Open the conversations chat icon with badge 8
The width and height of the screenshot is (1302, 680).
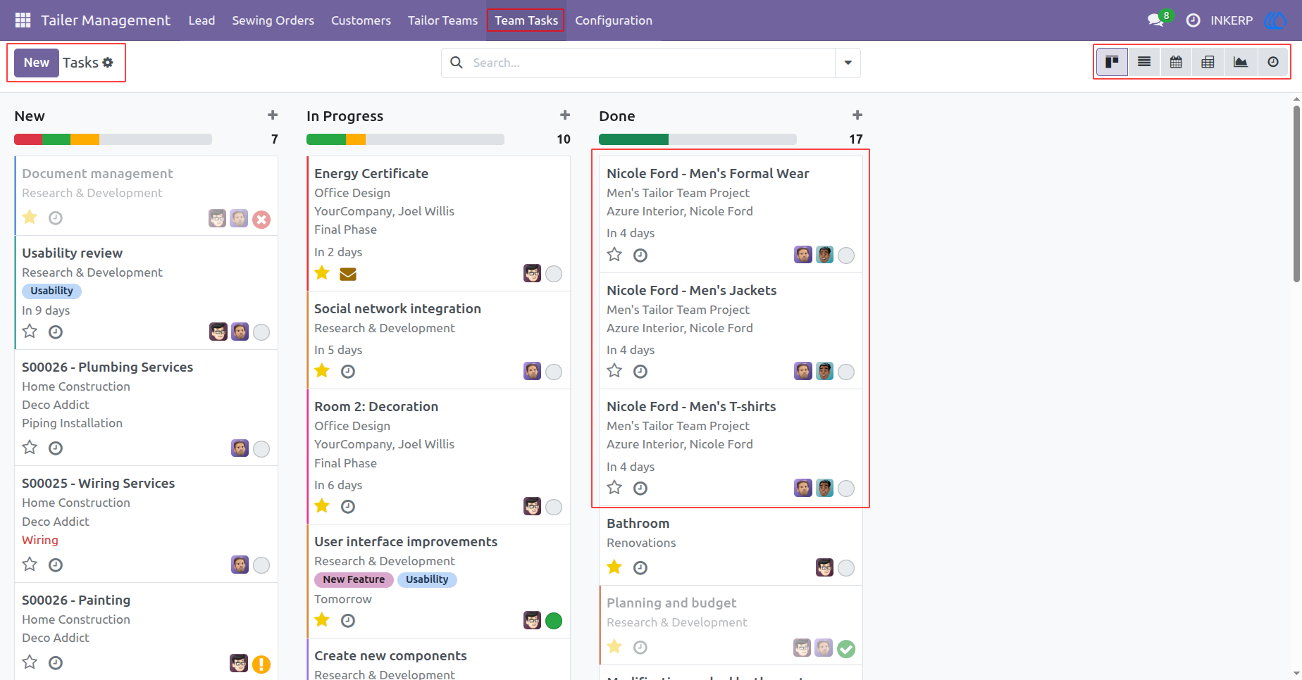pyautogui.click(x=1155, y=20)
